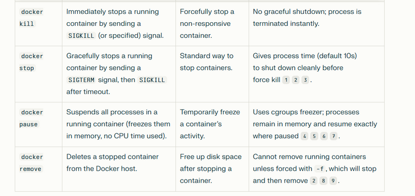Click 'Standard way to stop containers' cell
This screenshot has height=196, width=415.
pos(212,74)
